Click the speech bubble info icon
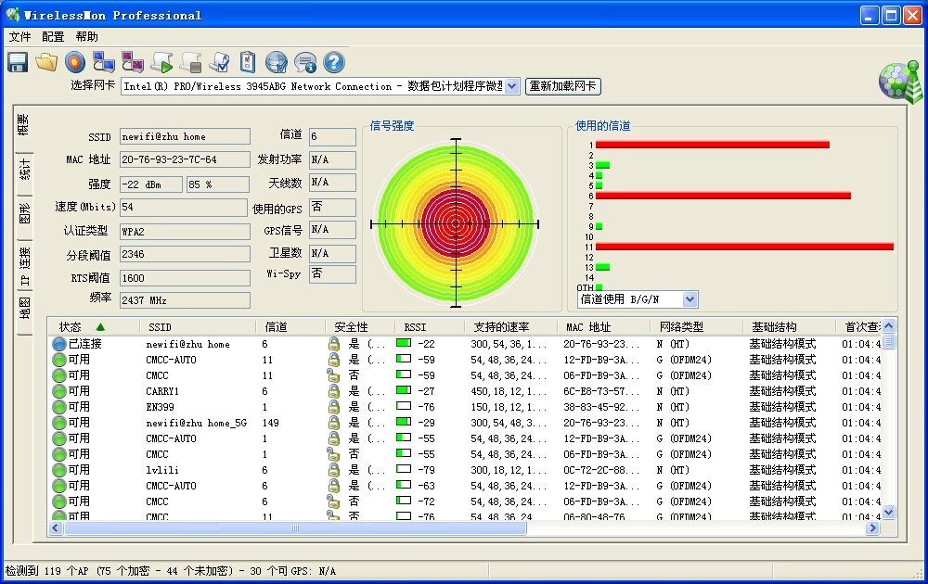 coord(304,62)
